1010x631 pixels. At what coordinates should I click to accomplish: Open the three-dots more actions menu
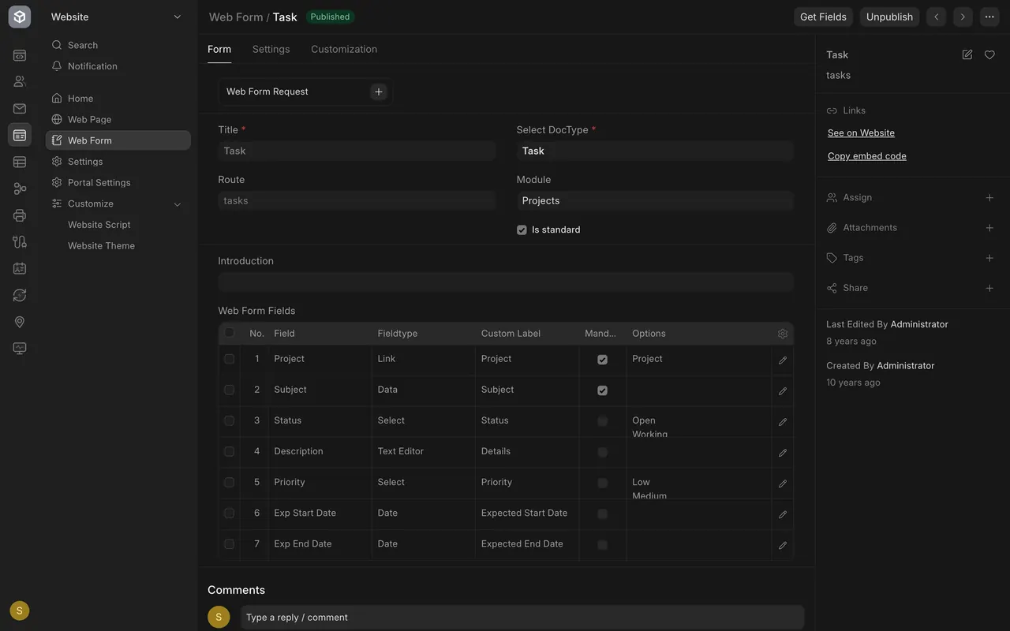click(x=989, y=17)
